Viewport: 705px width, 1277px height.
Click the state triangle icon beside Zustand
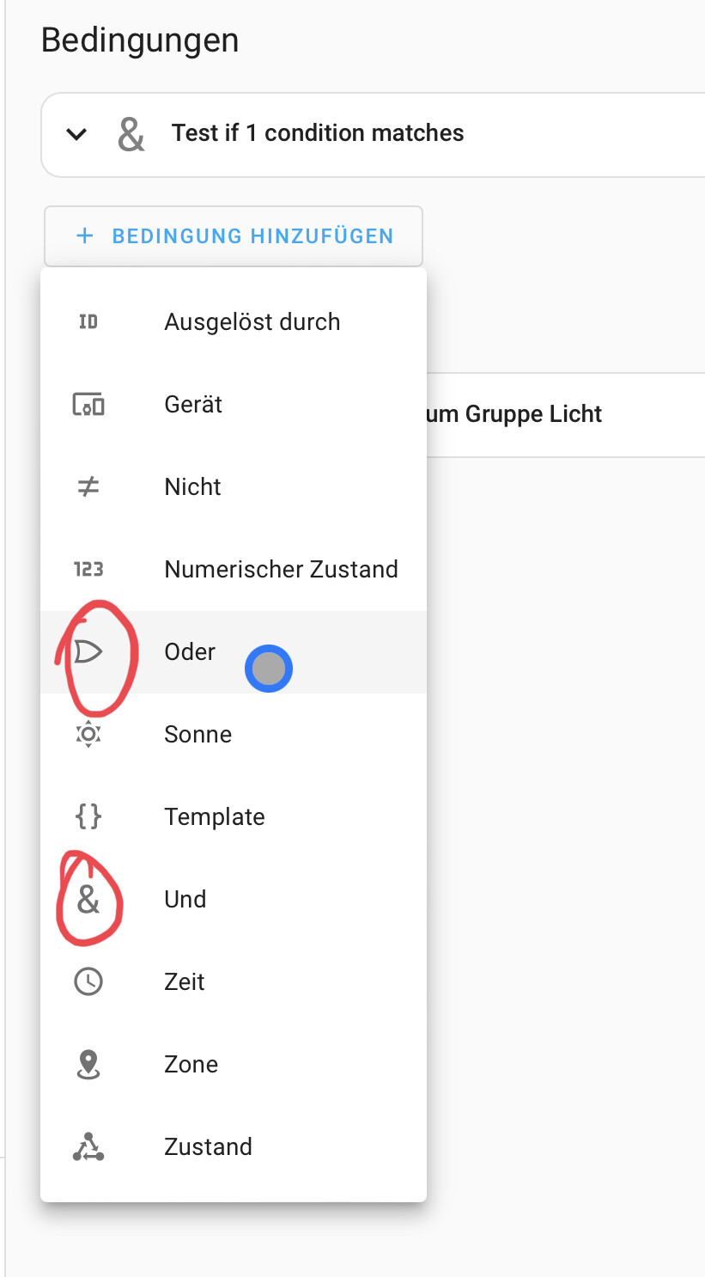(x=88, y=1146)
